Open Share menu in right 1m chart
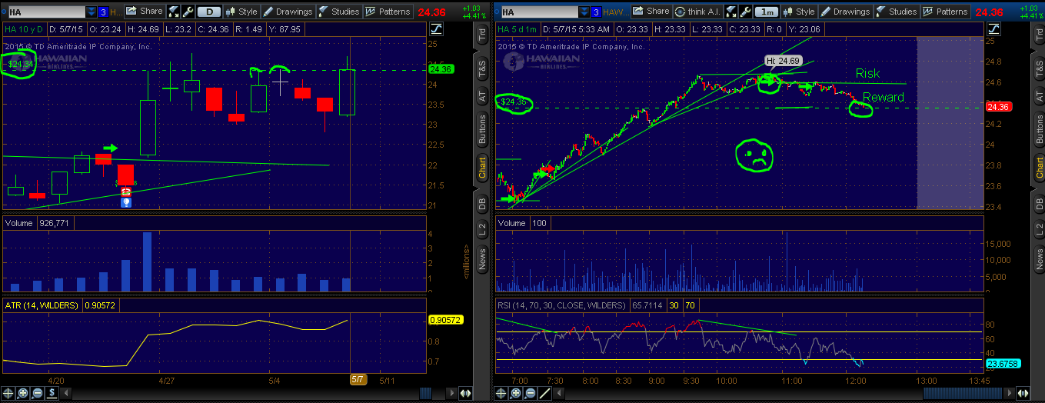This screenshot has width=1045, height=403. click(651, 12)
